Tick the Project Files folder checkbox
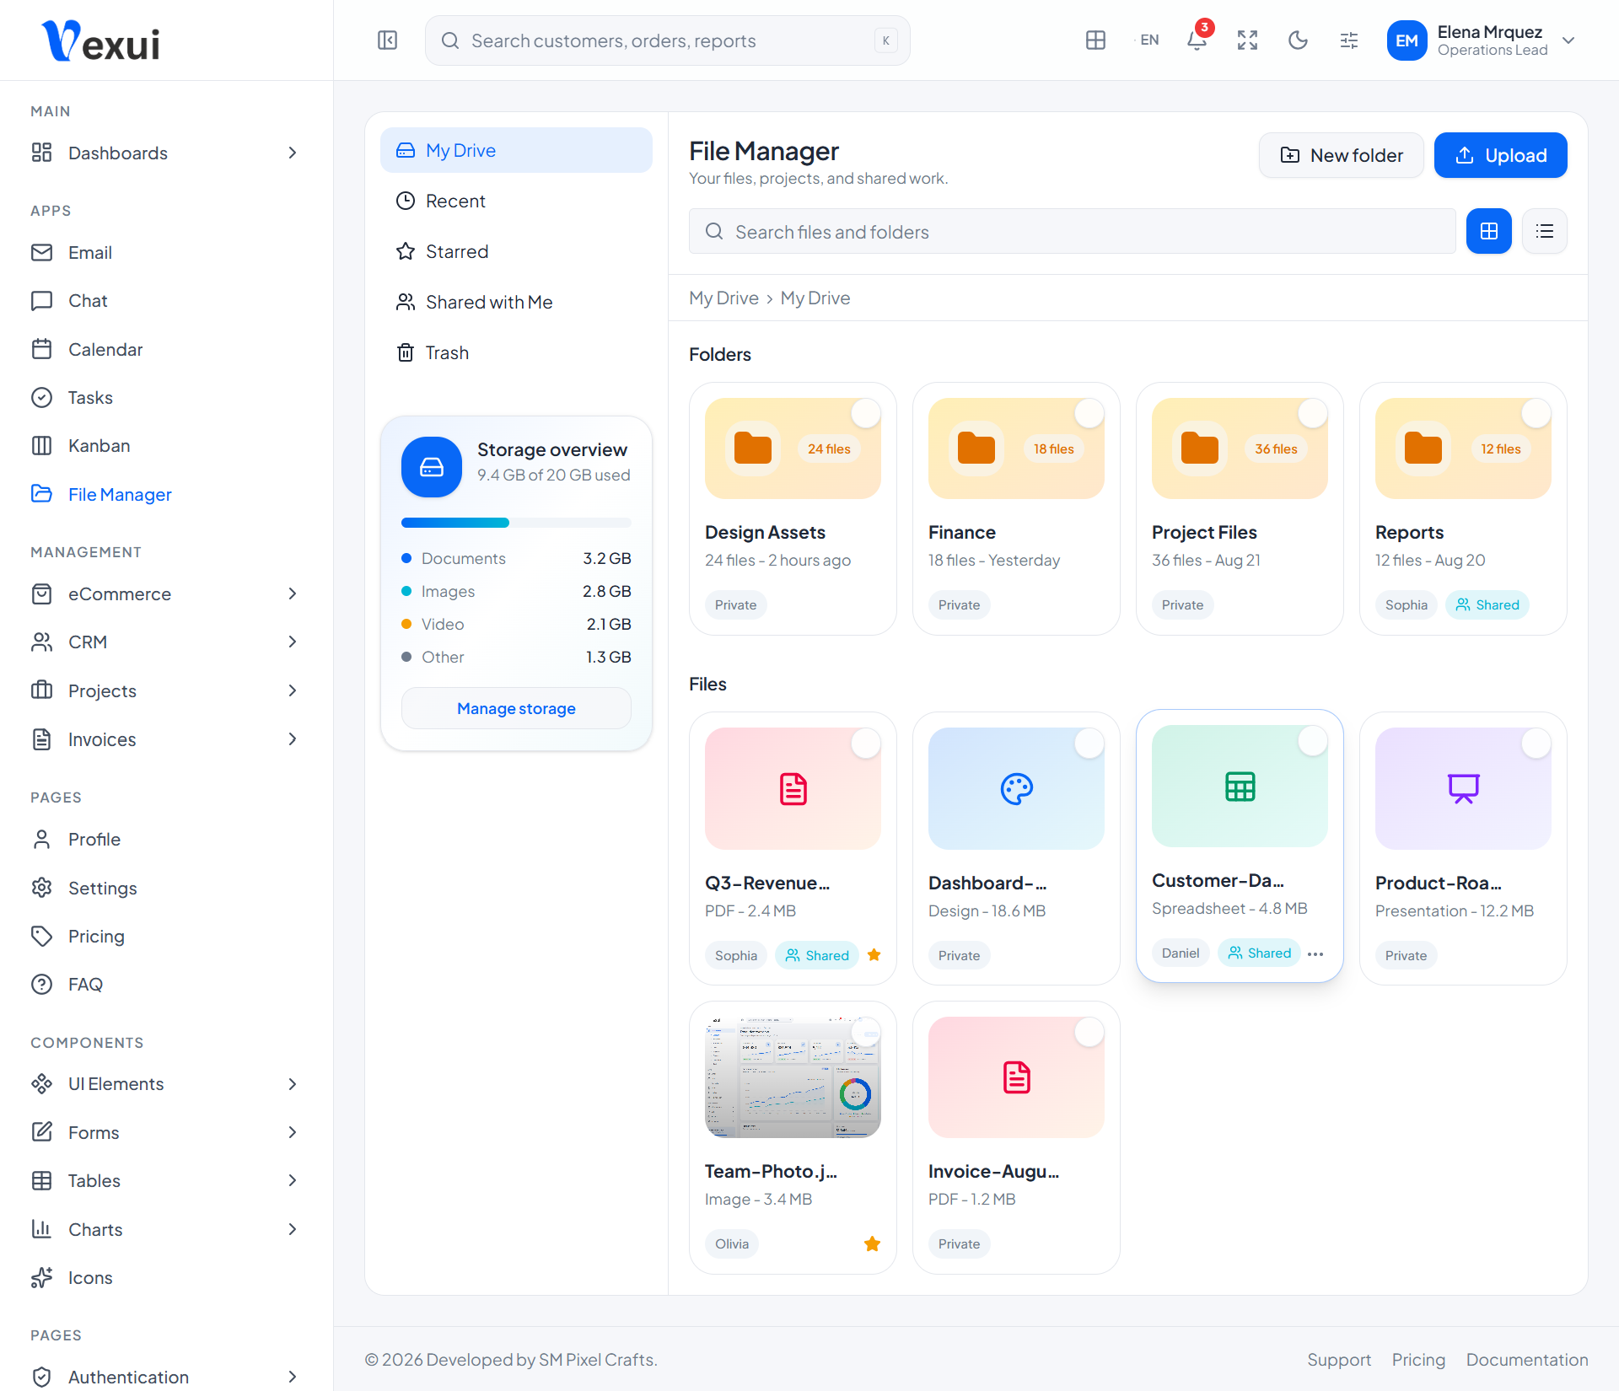 (x=1312, y=413)
